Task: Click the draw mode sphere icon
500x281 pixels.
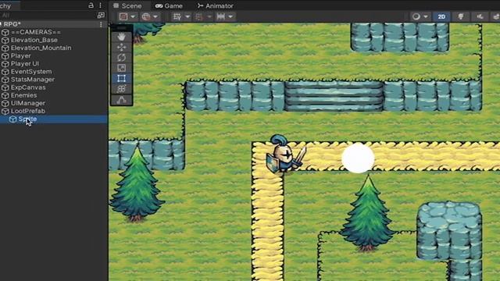Action: [x=416, y=16]
